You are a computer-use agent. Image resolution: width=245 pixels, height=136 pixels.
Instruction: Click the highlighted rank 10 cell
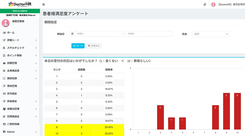pos(57,134)
